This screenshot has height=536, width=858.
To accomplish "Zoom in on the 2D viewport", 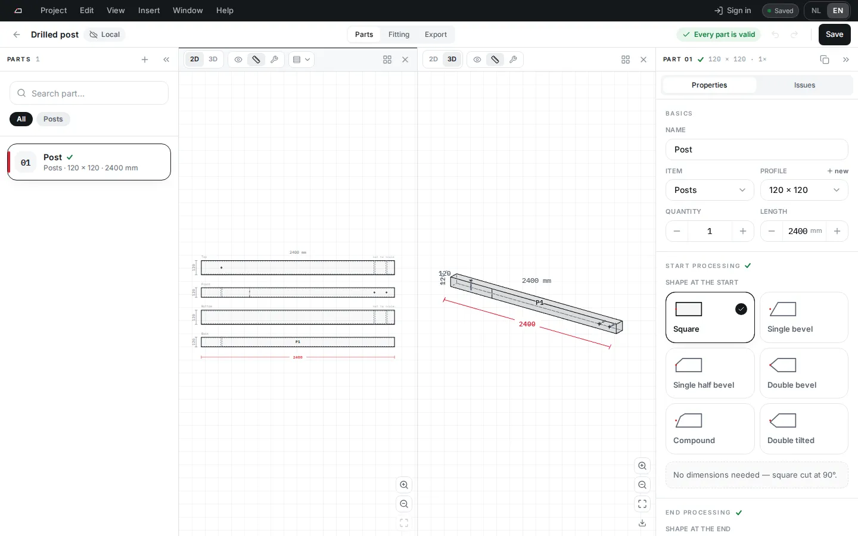I will pyautogui.click(x=404, y=485).
